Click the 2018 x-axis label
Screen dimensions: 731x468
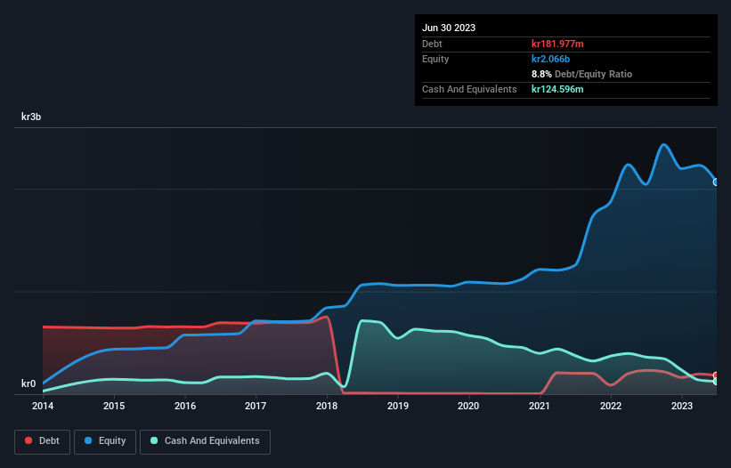327,406
